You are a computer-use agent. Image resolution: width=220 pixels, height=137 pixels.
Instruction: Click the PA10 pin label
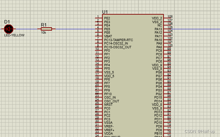coord(158,40)
